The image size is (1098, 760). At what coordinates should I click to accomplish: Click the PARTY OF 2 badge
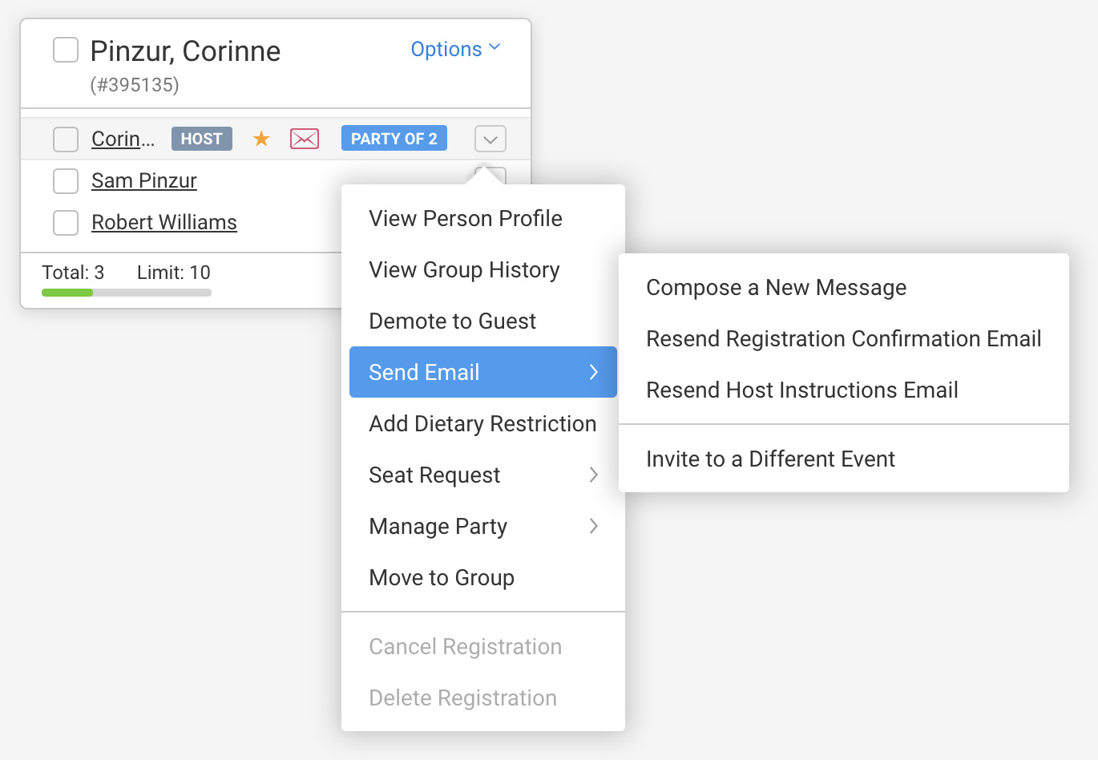(394, 139)
